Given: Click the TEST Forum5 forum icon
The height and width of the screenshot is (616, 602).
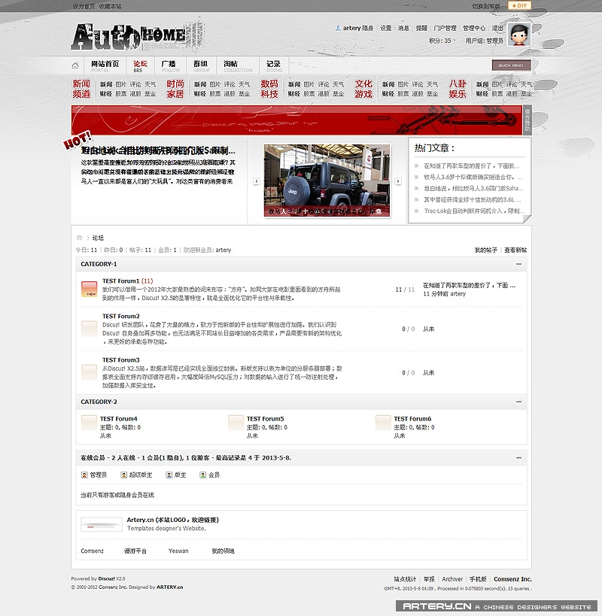Looking at the screenshot, I should pos(236,423).
